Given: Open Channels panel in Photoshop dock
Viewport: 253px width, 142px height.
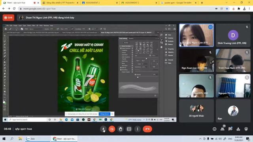Looking at the screenshot, I should point(169,60).
